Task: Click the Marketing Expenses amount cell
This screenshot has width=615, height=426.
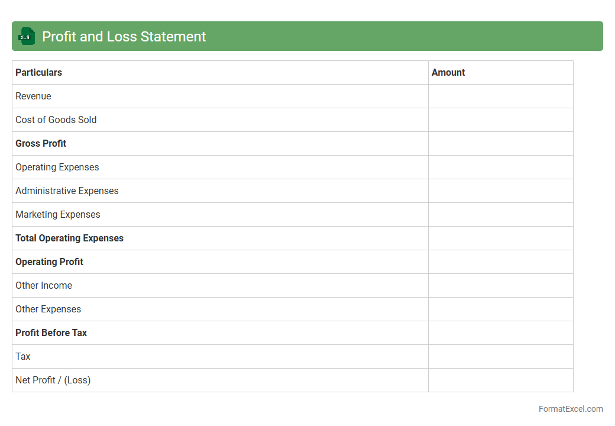Action: (x=500, y=214)
